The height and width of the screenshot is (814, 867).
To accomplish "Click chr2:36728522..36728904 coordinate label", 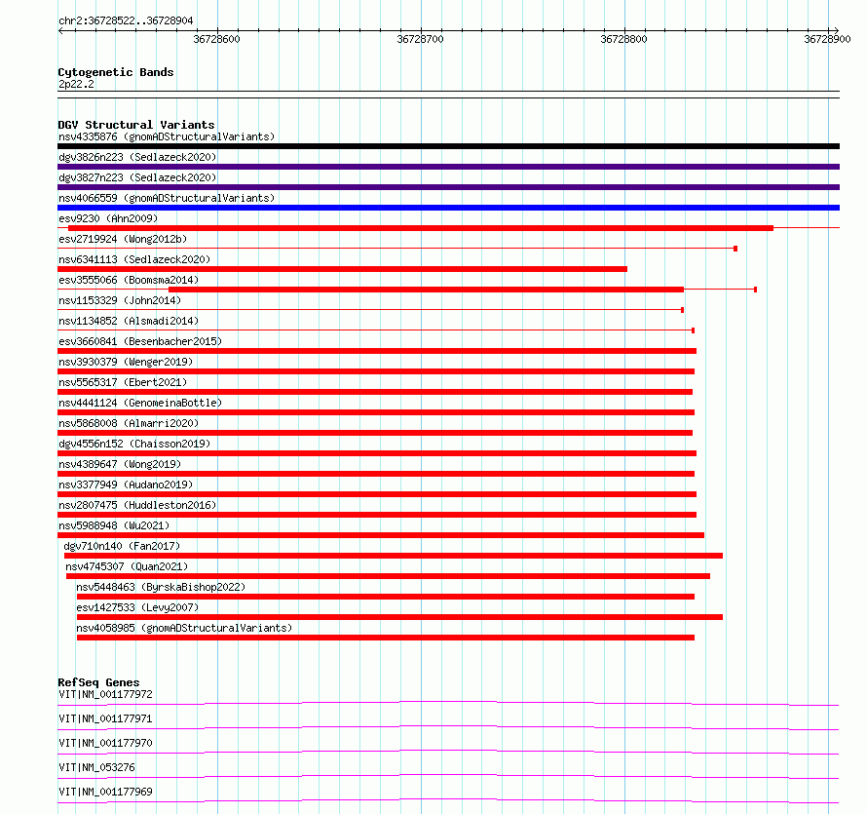I will [126, 21].
